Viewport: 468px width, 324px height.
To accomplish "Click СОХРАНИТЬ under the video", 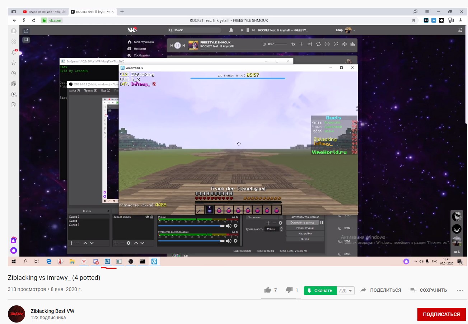I will point(429,290).
